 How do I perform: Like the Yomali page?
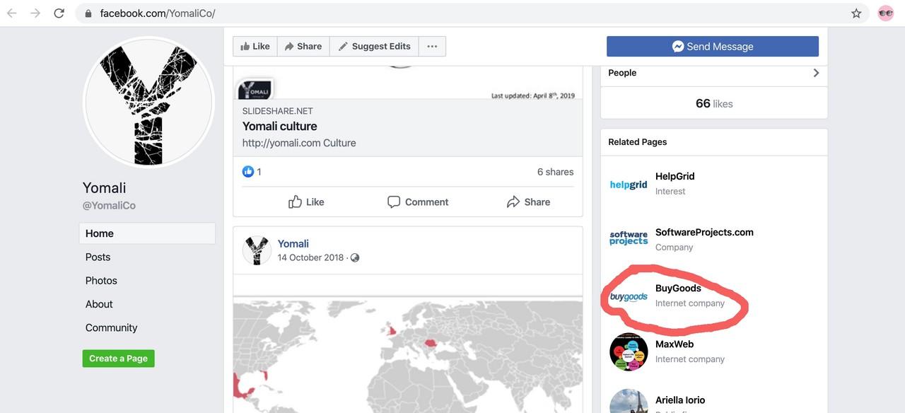pos(255,46)
